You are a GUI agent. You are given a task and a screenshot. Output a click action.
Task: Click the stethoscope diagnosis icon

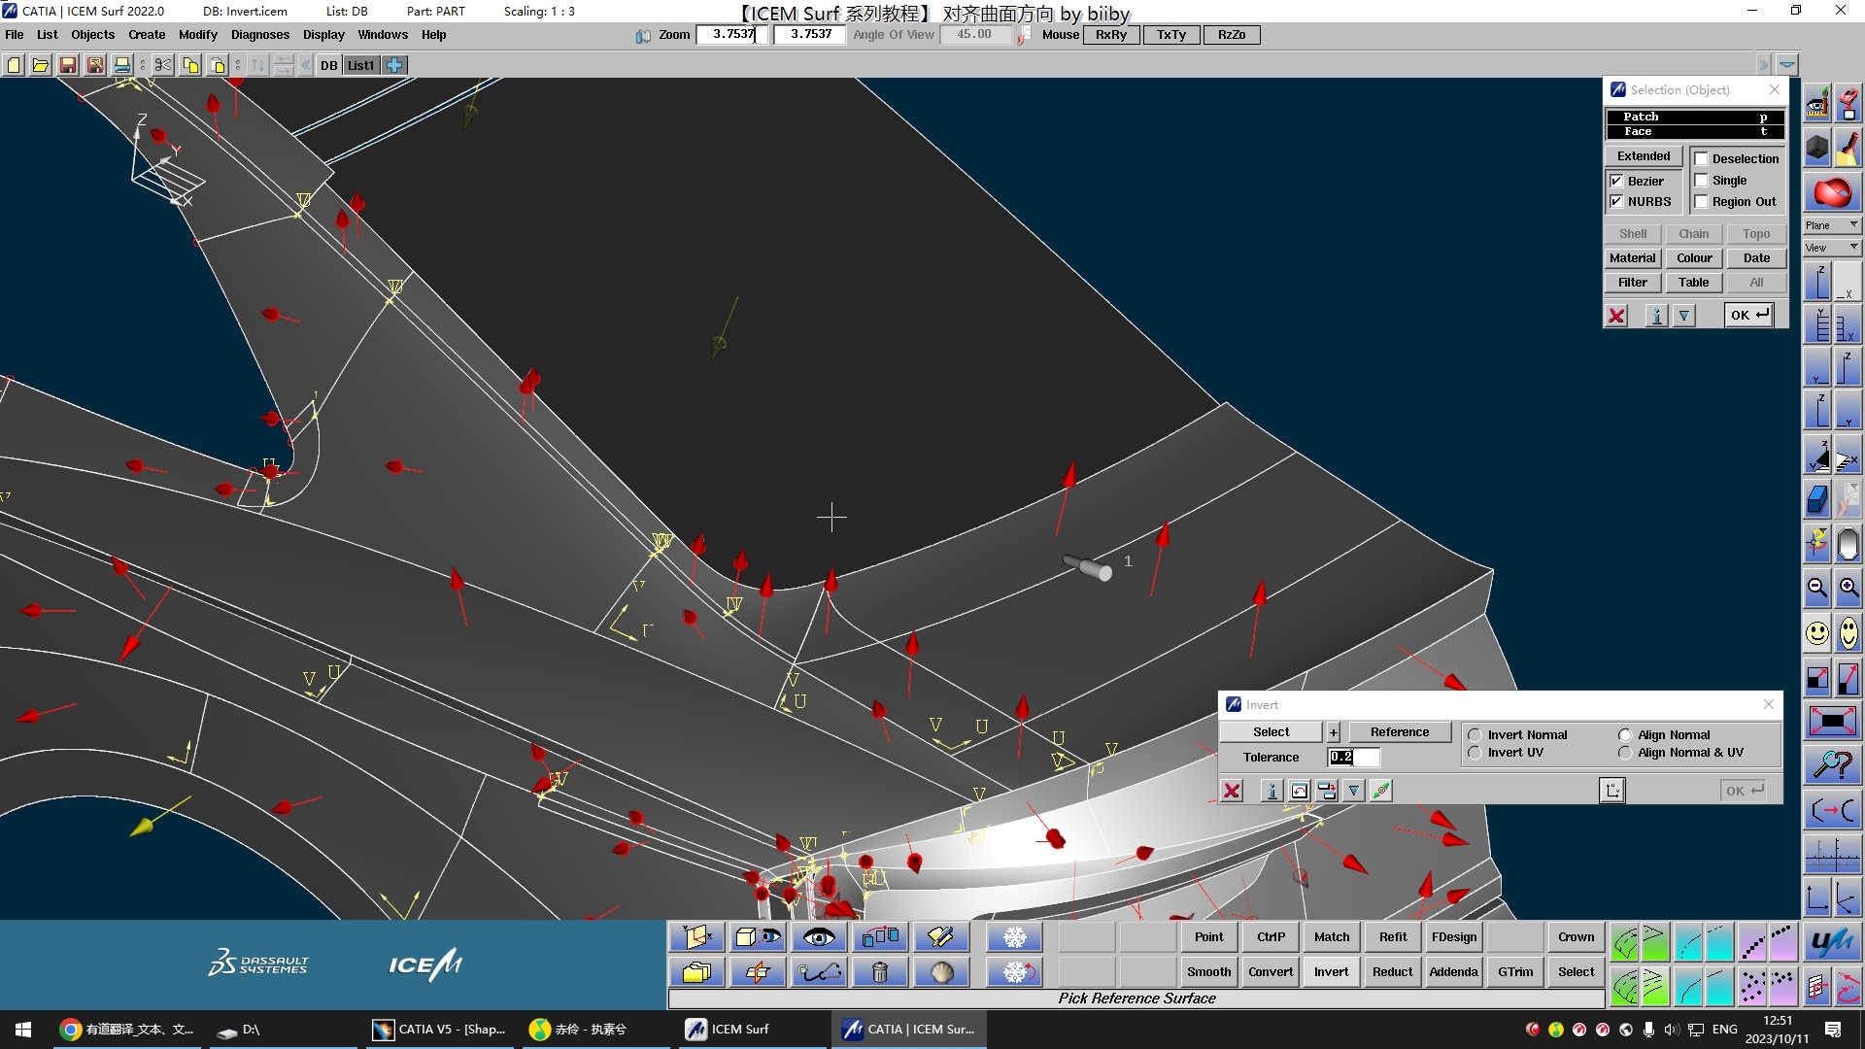pyautogui.click(x=819, y=972)
